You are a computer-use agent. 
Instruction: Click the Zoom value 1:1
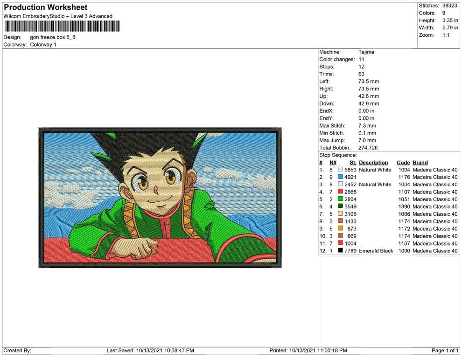click(x=446, y=35)
